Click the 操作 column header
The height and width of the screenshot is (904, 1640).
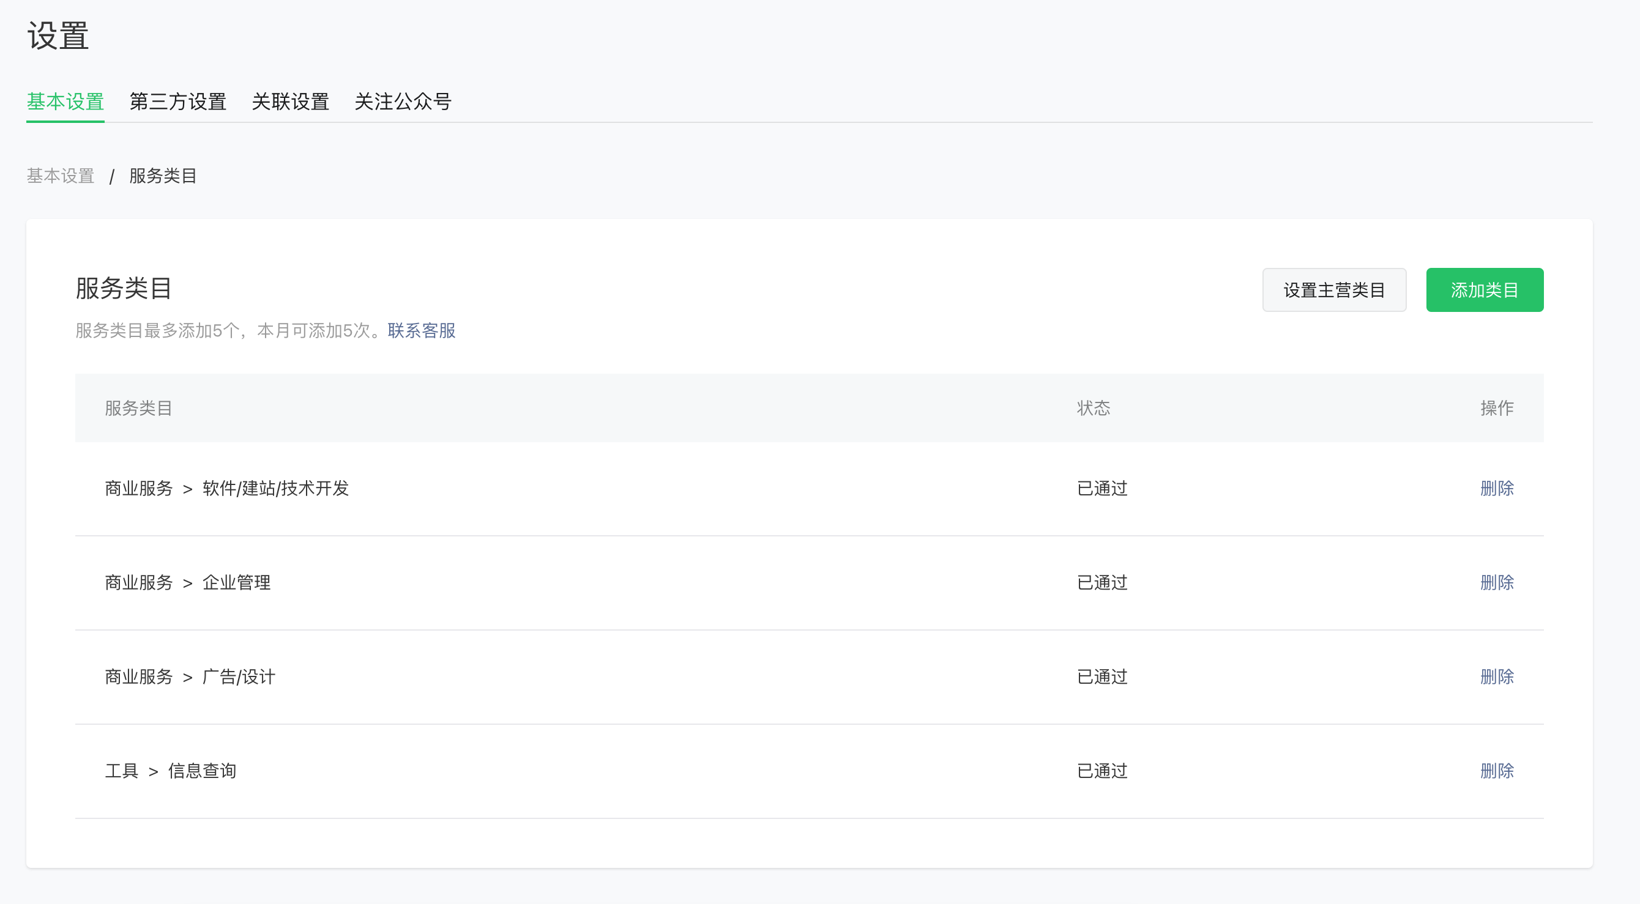coord(1497,409)
